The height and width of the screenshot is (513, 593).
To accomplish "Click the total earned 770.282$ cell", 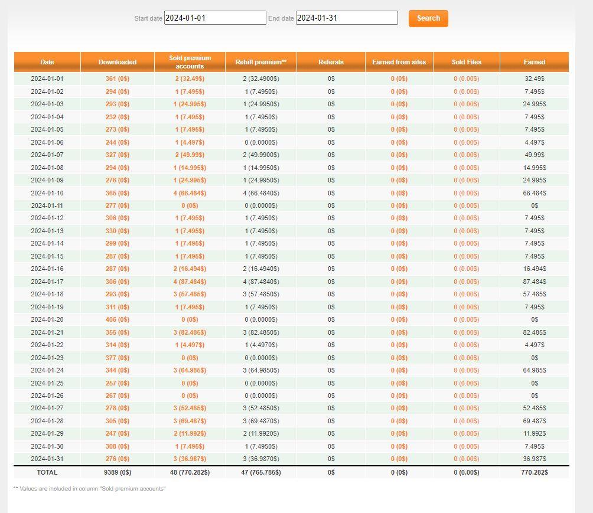I will click(534, 472).
